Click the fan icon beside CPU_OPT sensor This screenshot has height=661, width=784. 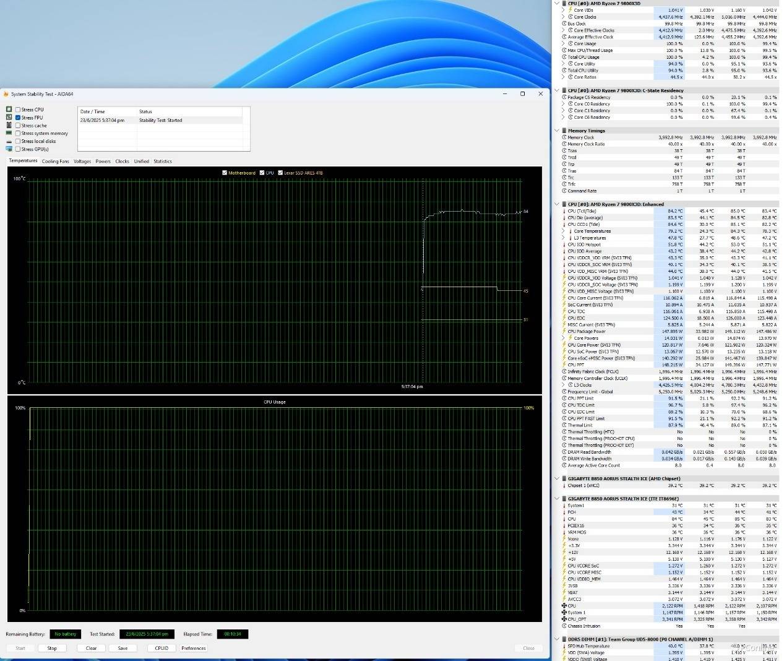point(564,619)
